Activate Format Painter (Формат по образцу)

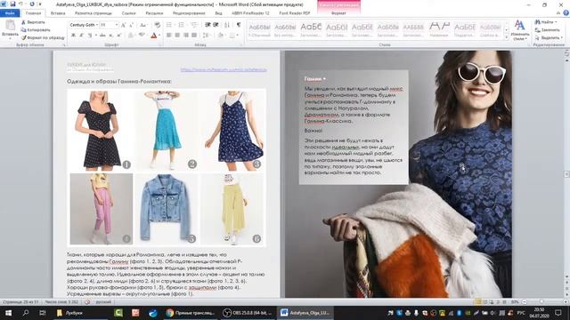pyautogui.click(x=43, y=37)
